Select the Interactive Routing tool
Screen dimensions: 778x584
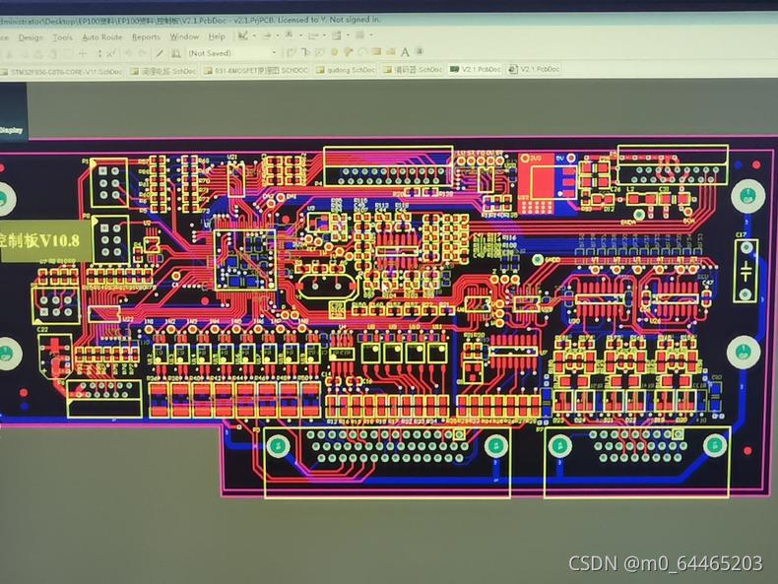point(292,52)
